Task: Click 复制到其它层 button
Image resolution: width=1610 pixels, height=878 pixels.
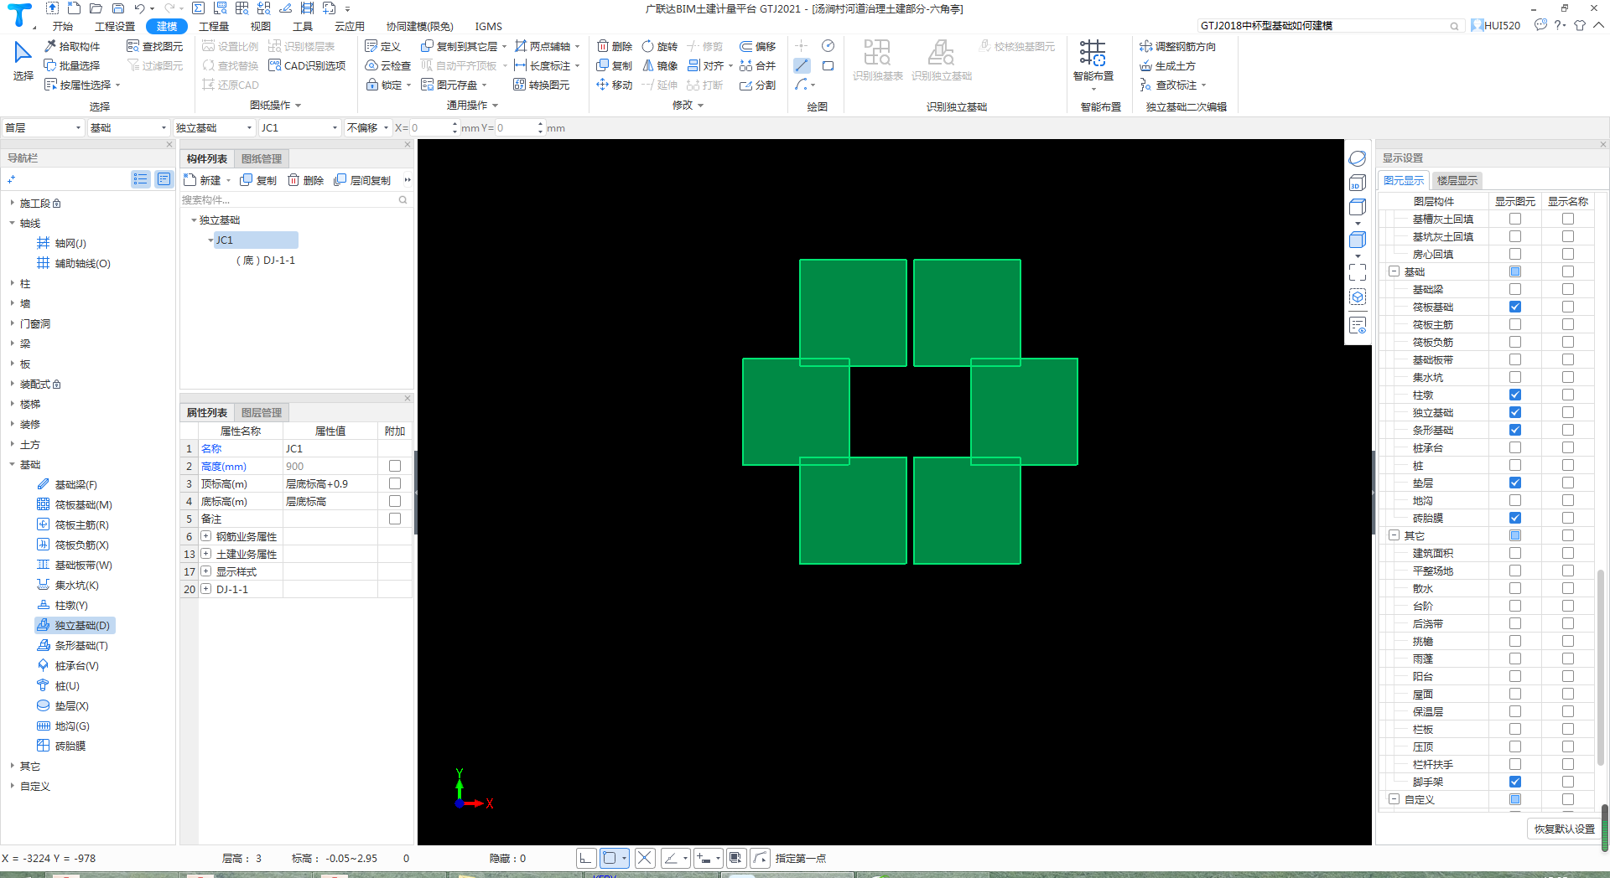Action: pos(464,46)
